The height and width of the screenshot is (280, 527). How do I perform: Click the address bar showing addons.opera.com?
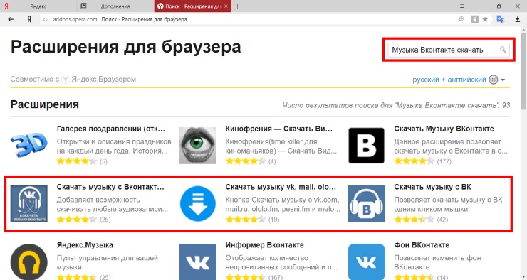(x=248, y=19)
